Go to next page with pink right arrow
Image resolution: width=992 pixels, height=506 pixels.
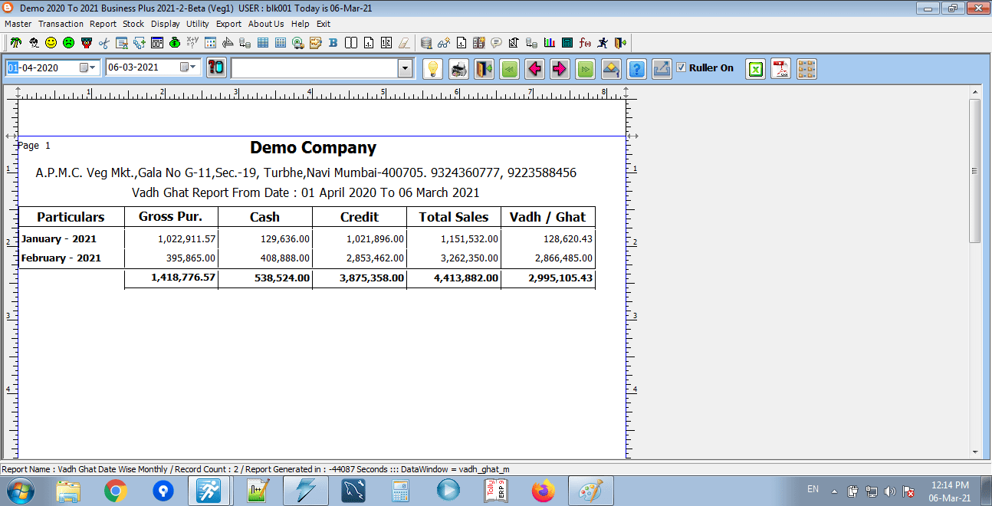click(x=560, y=69)
